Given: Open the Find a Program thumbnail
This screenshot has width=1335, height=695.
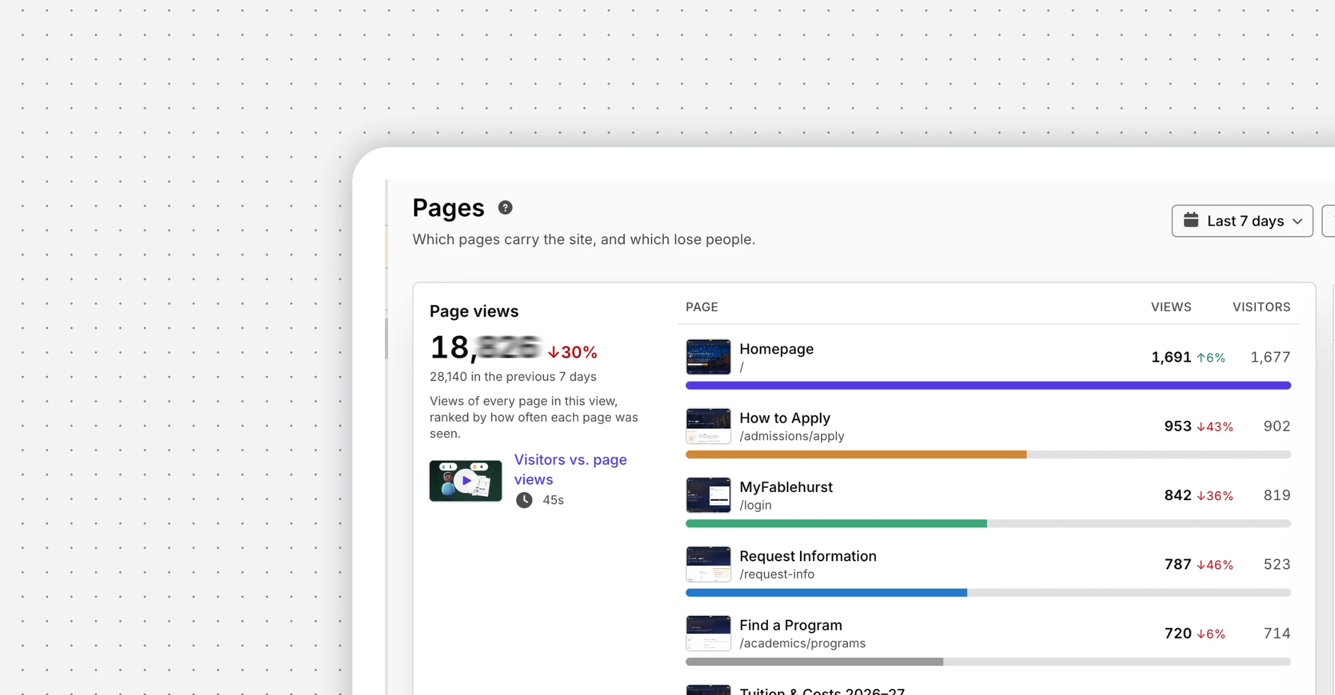Looking at the screenshot, I should (708, 633).
